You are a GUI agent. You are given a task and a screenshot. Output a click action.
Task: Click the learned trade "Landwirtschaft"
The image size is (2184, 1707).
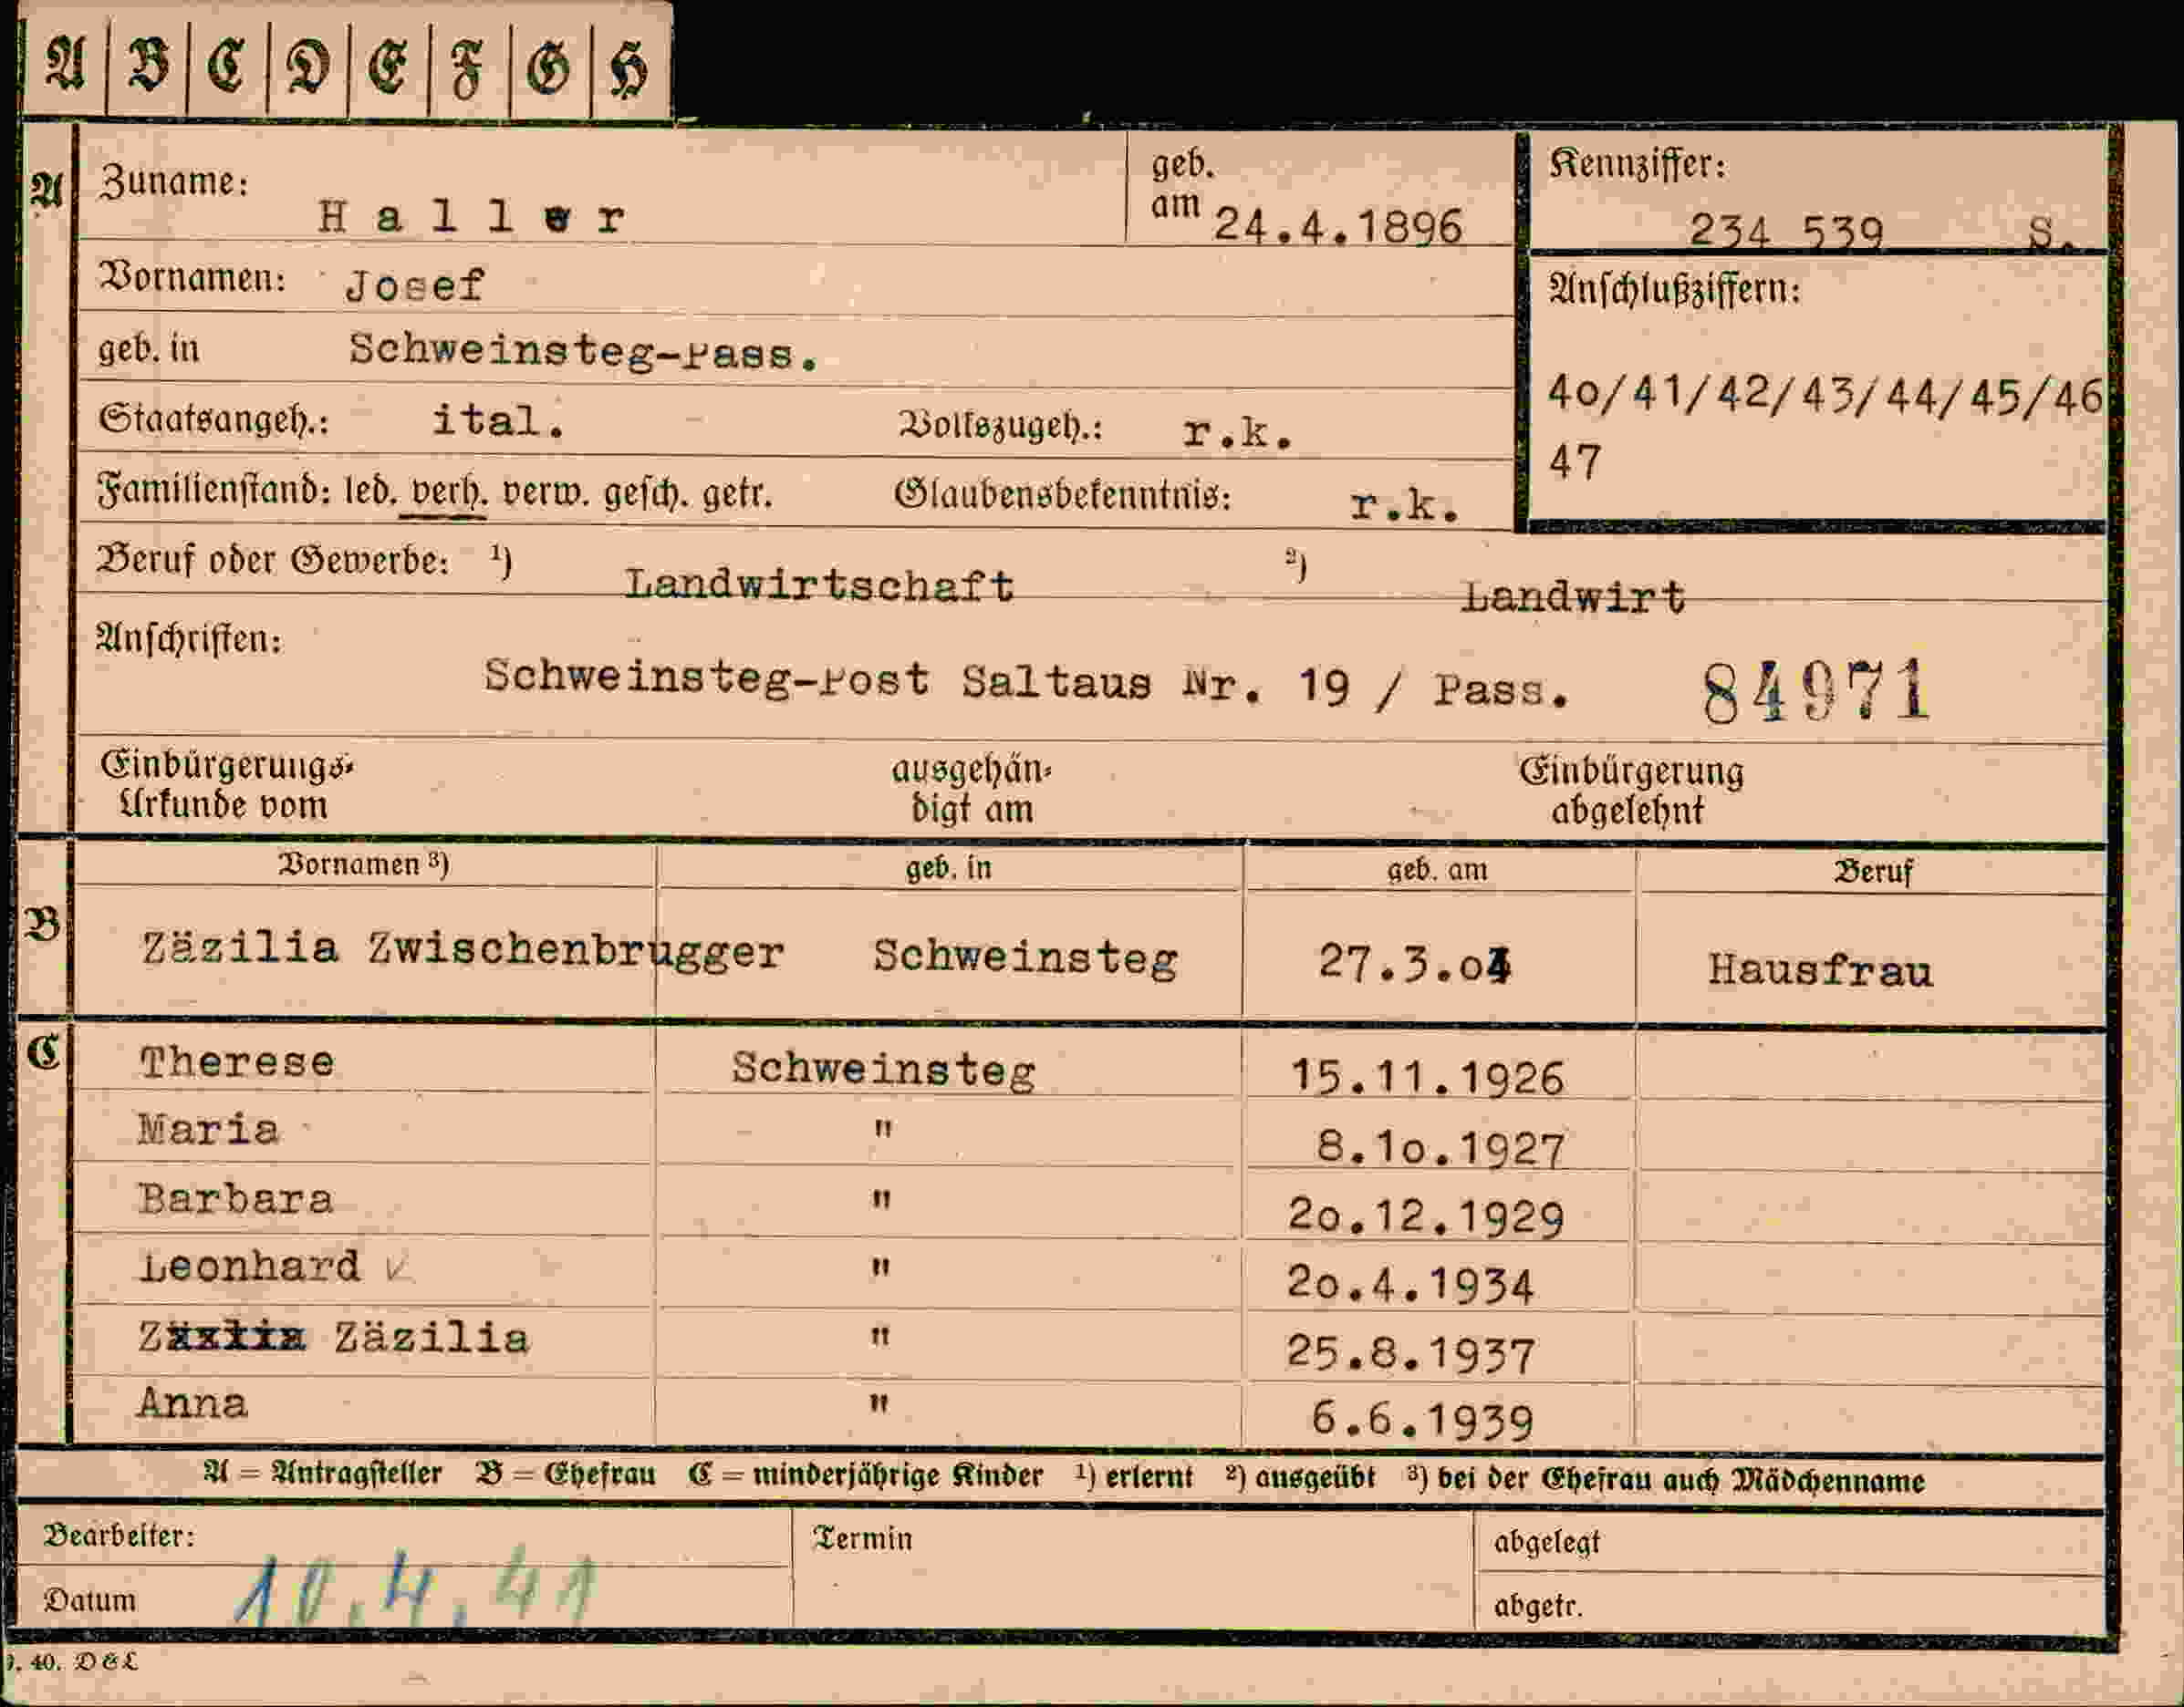[819, 585]
